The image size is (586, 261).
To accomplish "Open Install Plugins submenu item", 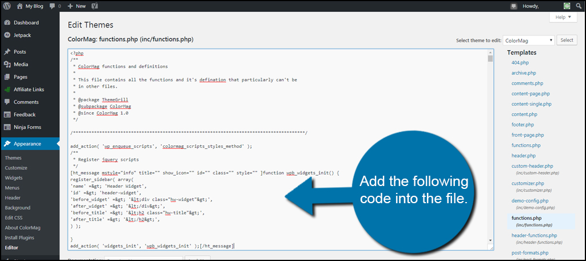I will pos(19,238).
